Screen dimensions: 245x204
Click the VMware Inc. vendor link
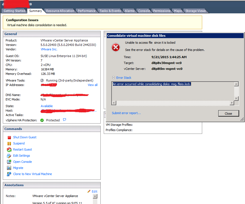49,49
